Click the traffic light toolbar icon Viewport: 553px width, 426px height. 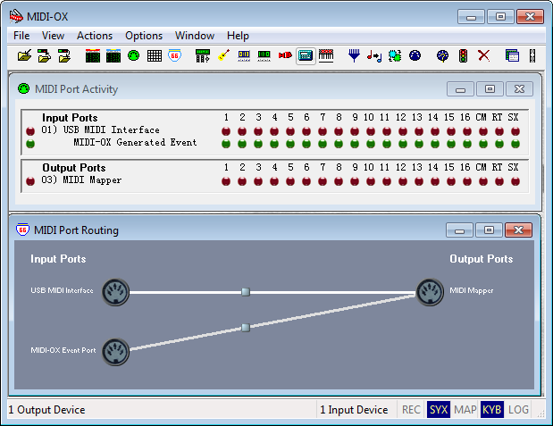coord(463,55)
